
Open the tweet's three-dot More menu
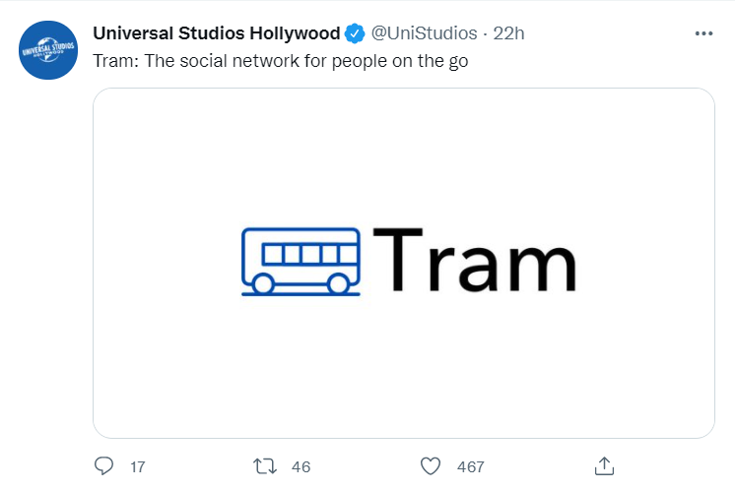tap(703, 33)
